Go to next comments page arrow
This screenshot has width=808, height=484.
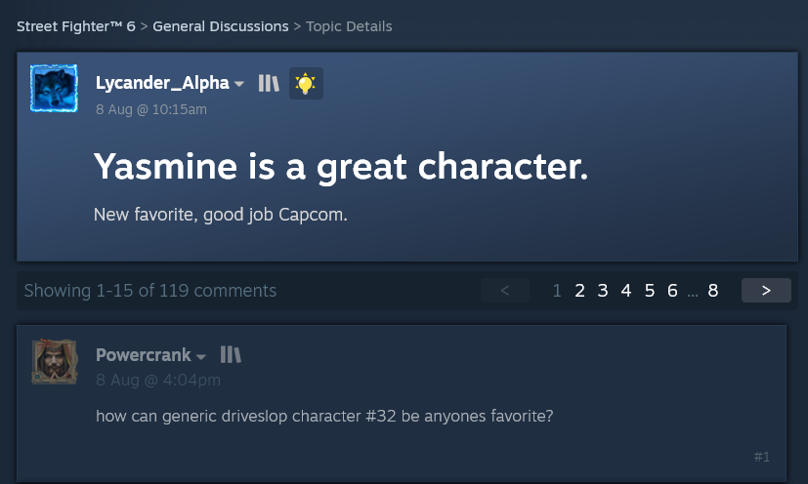click(766, 291)
